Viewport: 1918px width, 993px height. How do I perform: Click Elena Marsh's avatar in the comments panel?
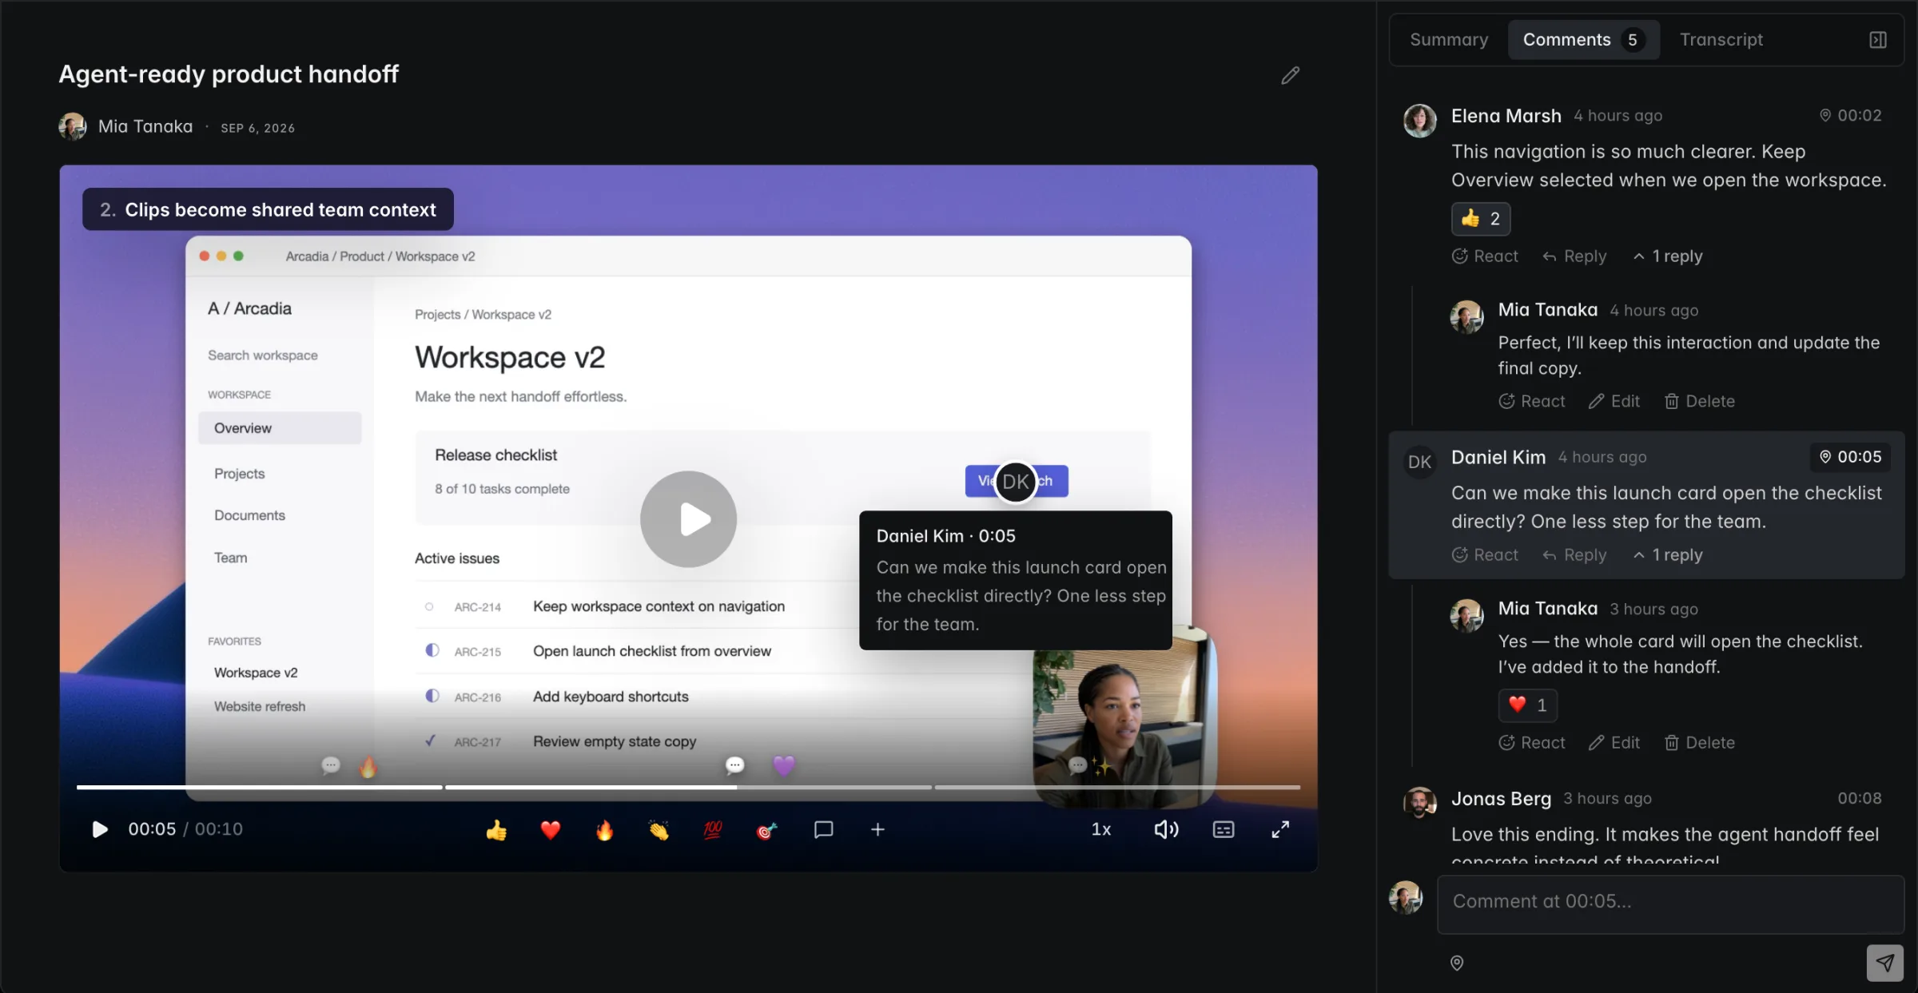(1420, 120)
